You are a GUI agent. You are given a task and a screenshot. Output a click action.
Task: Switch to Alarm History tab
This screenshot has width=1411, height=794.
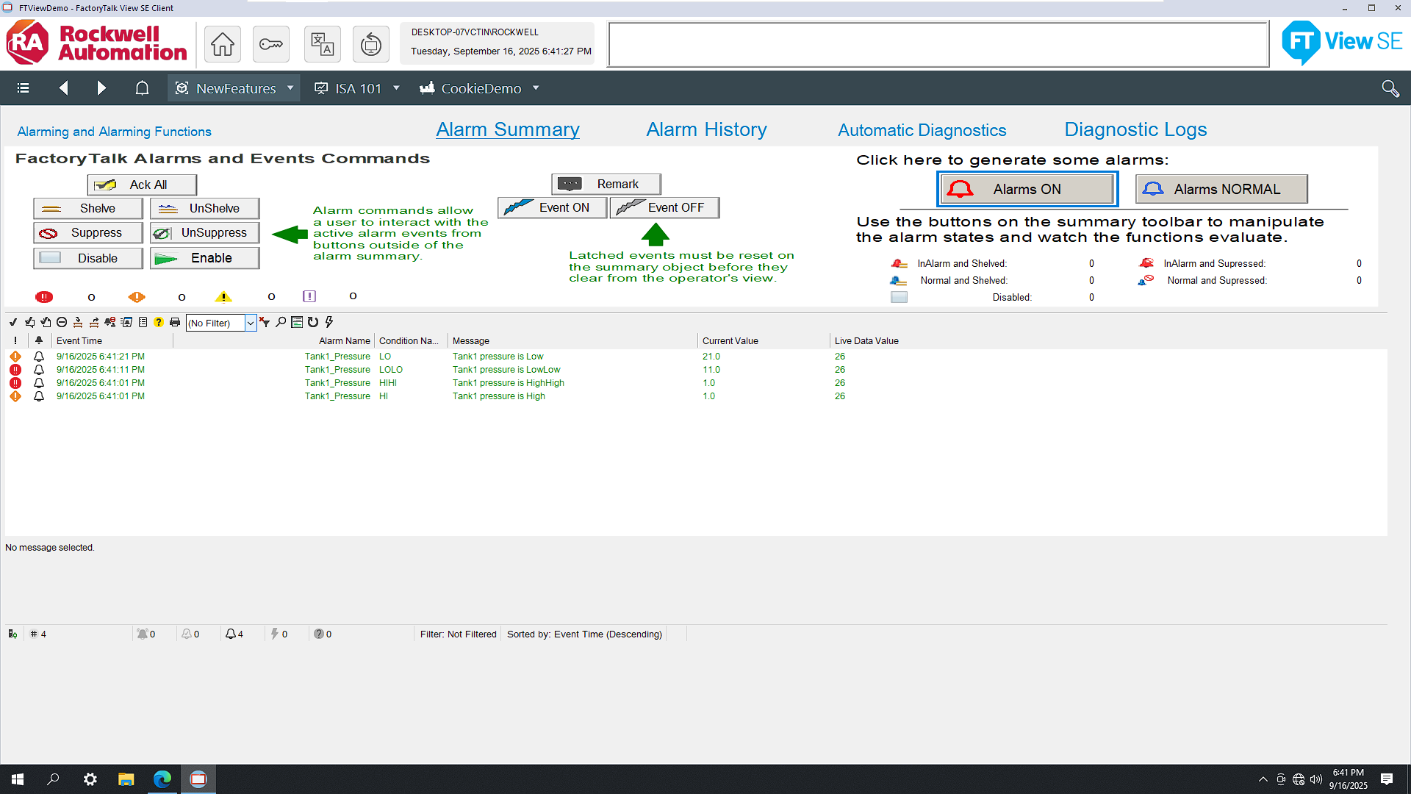[706, 129]
